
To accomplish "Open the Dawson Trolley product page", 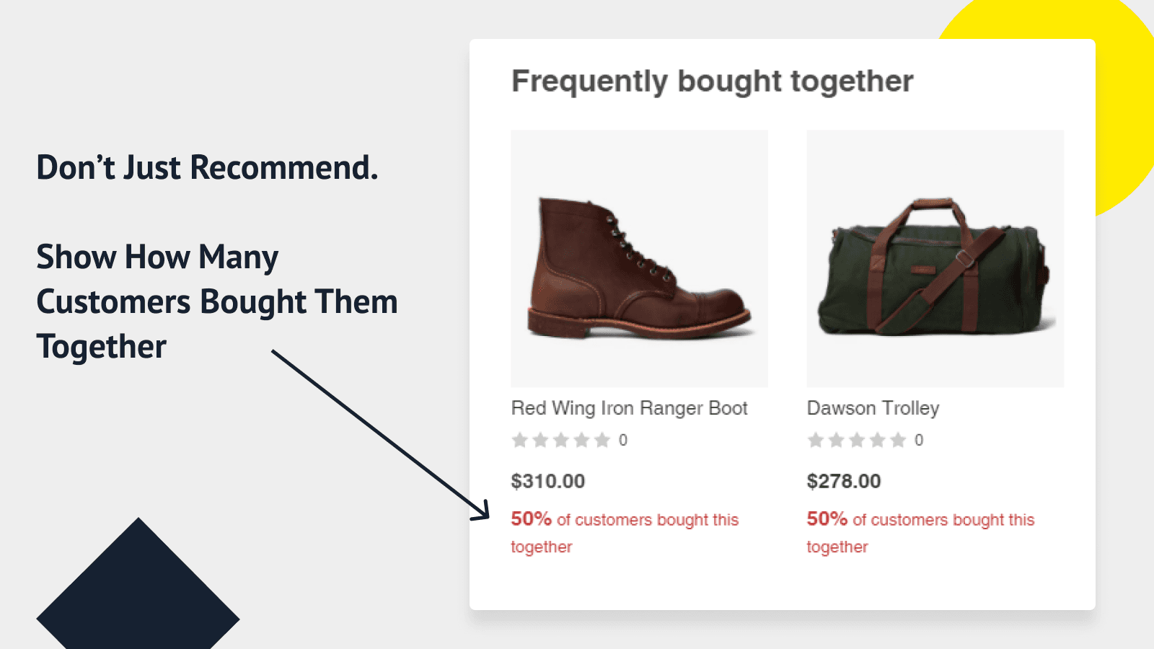I will click(873, 407).
